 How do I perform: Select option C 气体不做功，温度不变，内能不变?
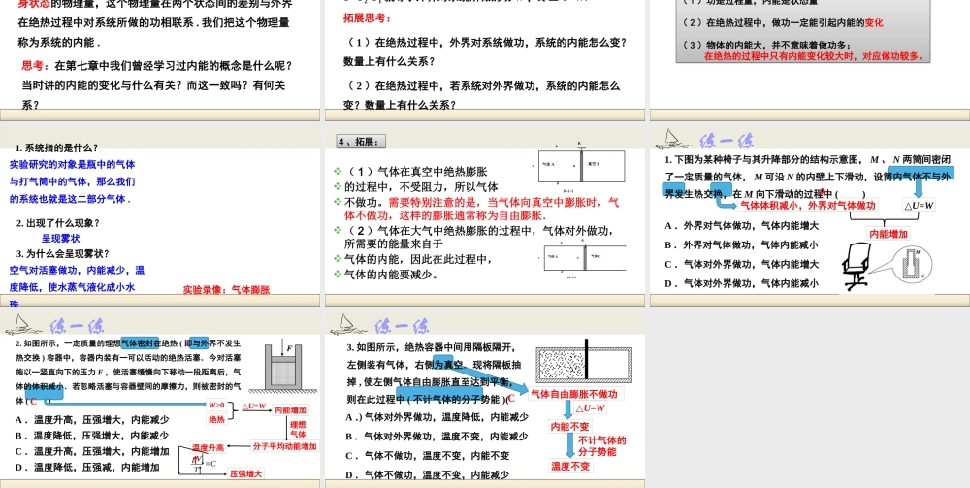tap(428, 455)
